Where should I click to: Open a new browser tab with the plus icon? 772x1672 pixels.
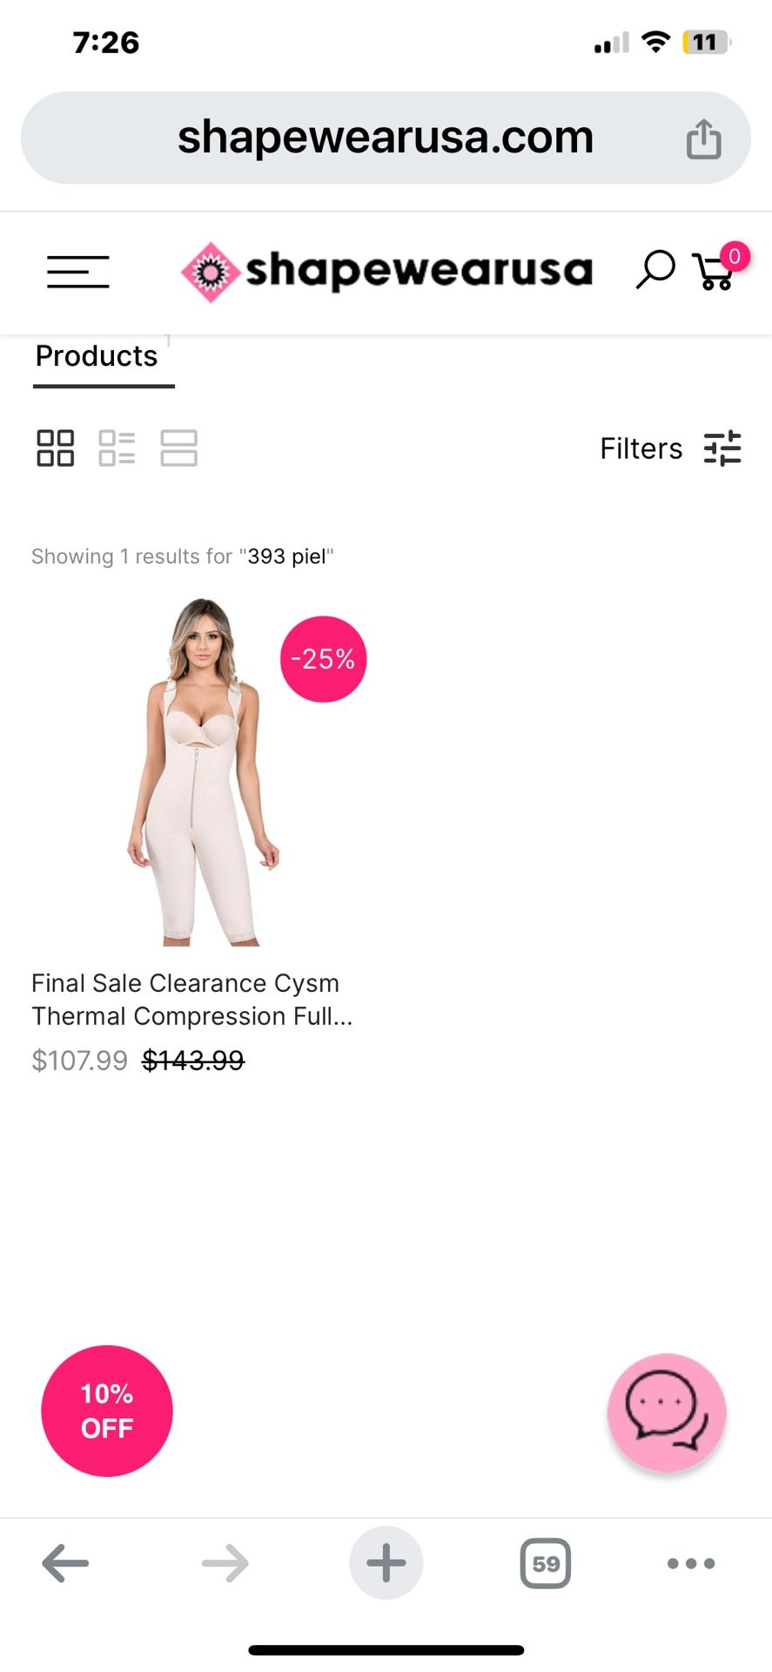point(386,1563)
